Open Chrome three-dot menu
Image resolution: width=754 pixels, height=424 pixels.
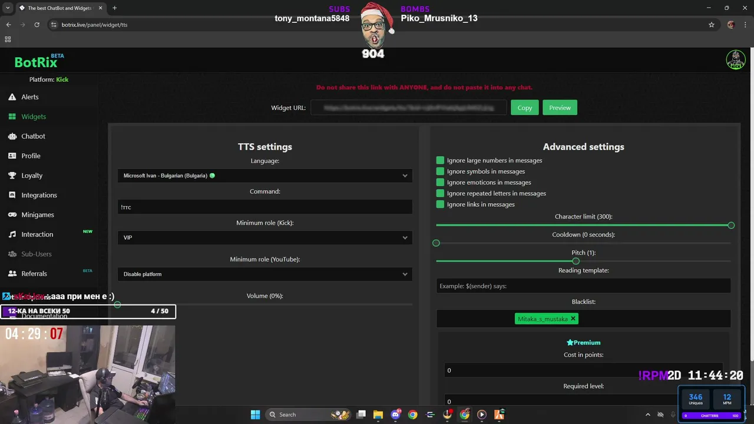746,25
